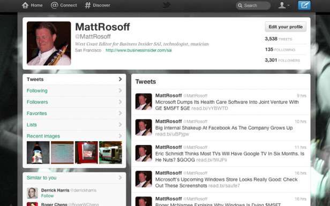Viewport: 330px width, 206px height.
Task: Click the San Francisco location text
Action: click(x=88, y=50)
